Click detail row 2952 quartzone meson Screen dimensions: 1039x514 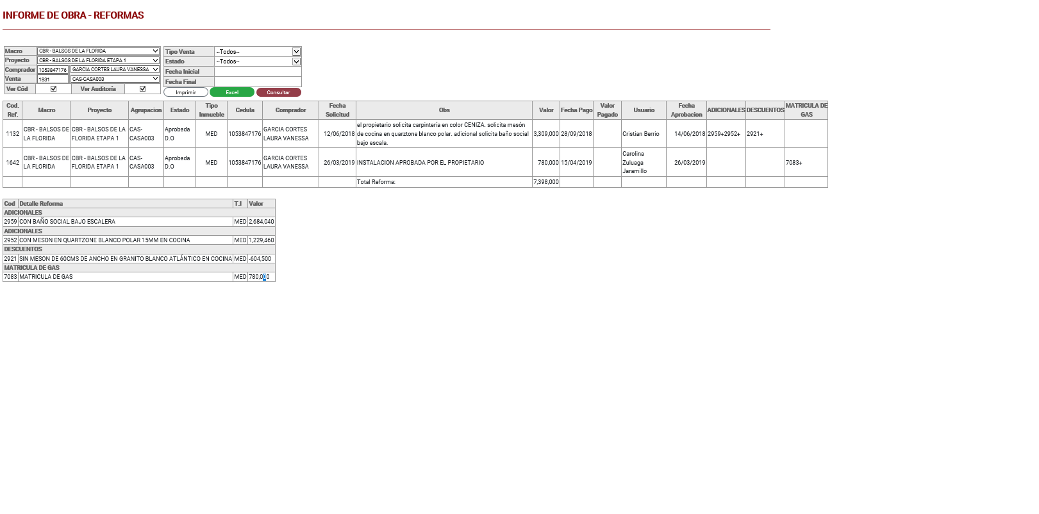pyautogui.click(x=139, y=240)
